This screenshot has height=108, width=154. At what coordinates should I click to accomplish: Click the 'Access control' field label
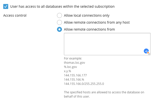point(15,15)
